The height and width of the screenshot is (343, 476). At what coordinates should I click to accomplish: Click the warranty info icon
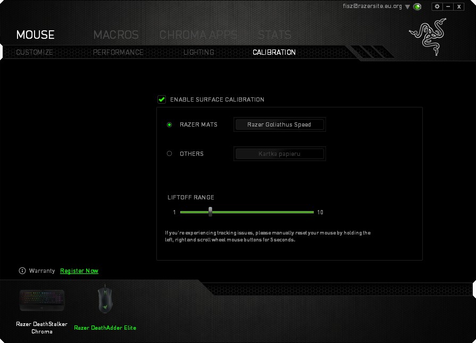pyautogui.click(x=22, y=271)
